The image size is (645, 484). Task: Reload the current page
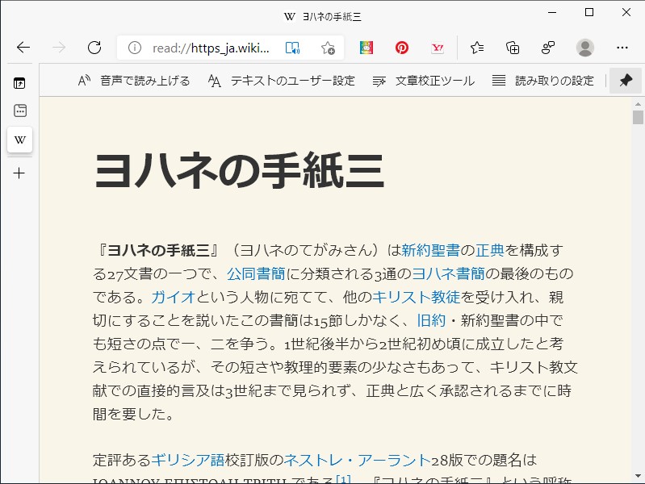[94, 48]
